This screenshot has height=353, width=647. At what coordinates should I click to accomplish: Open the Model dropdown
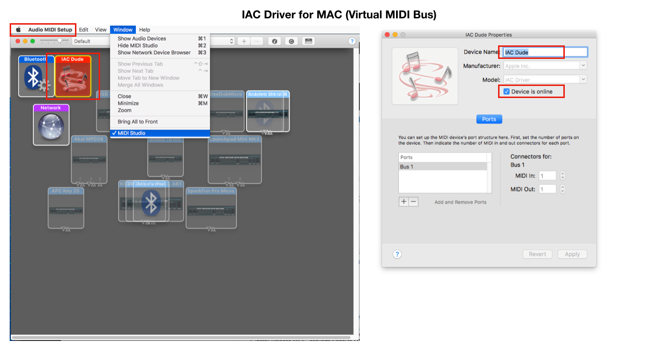(584, 79)
